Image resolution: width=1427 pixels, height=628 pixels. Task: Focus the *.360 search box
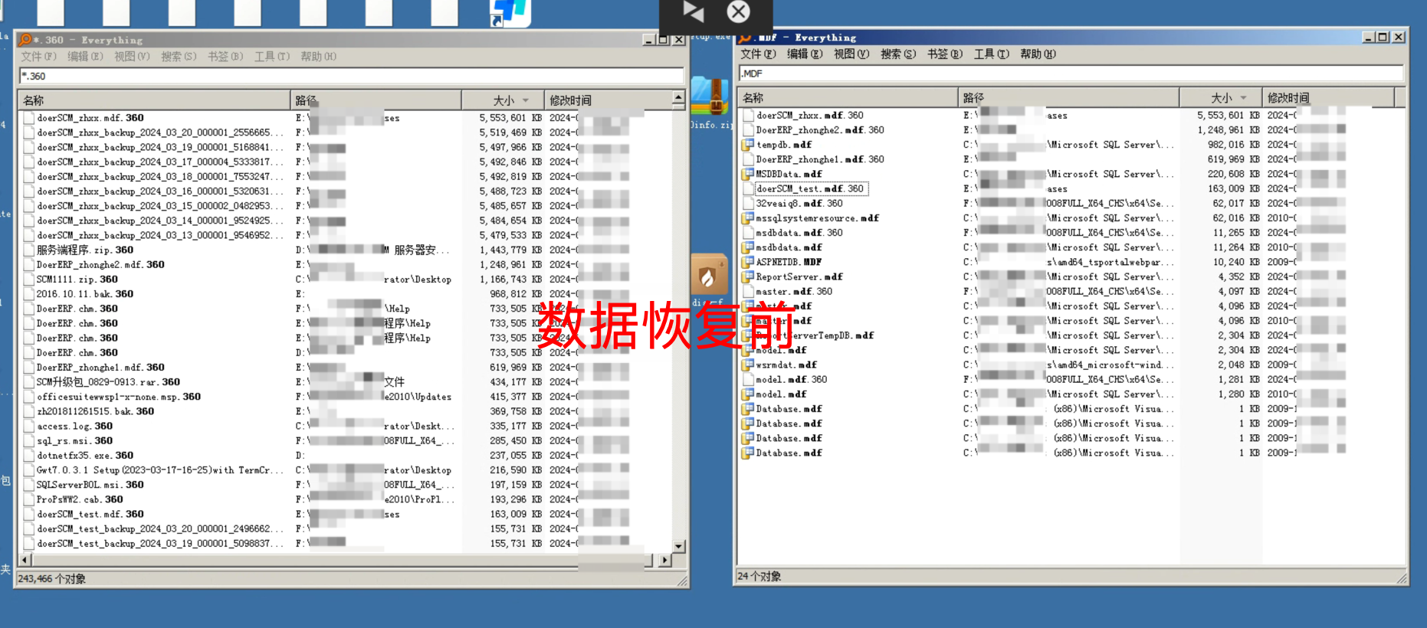pos(351,76)
